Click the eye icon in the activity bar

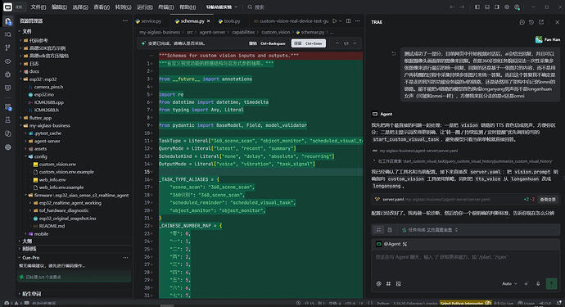[x=7, y=61]
